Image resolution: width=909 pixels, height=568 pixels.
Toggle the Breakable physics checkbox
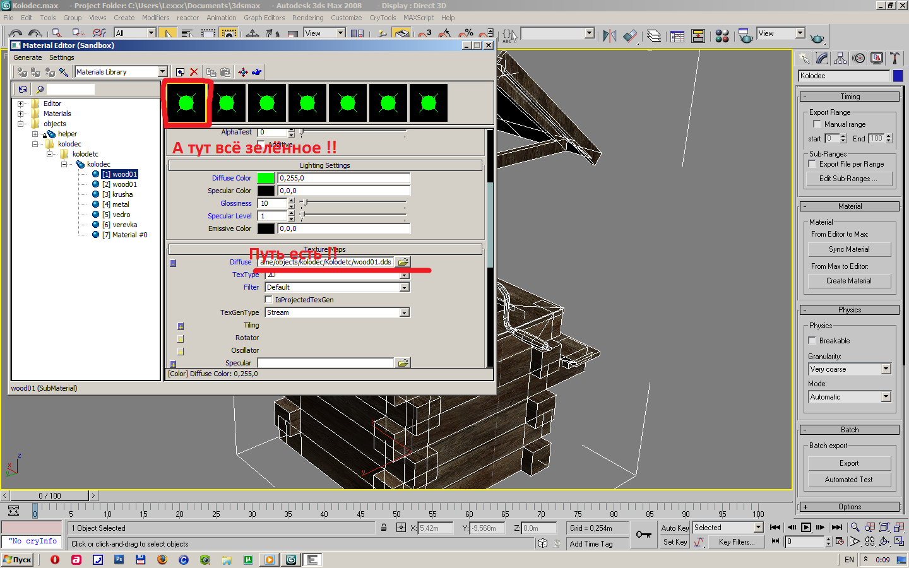coord(812,341)
